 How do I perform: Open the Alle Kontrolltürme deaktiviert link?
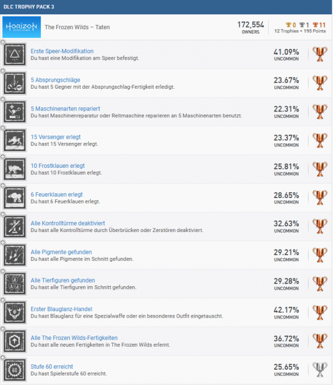[68, 223]
